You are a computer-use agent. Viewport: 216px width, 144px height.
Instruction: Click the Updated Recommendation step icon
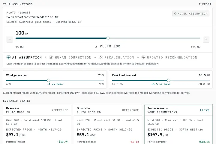(x=143, y=57)
